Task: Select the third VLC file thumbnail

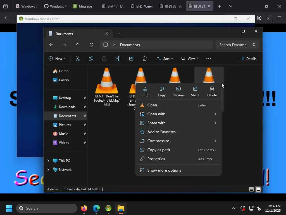Action: point(175,75)
